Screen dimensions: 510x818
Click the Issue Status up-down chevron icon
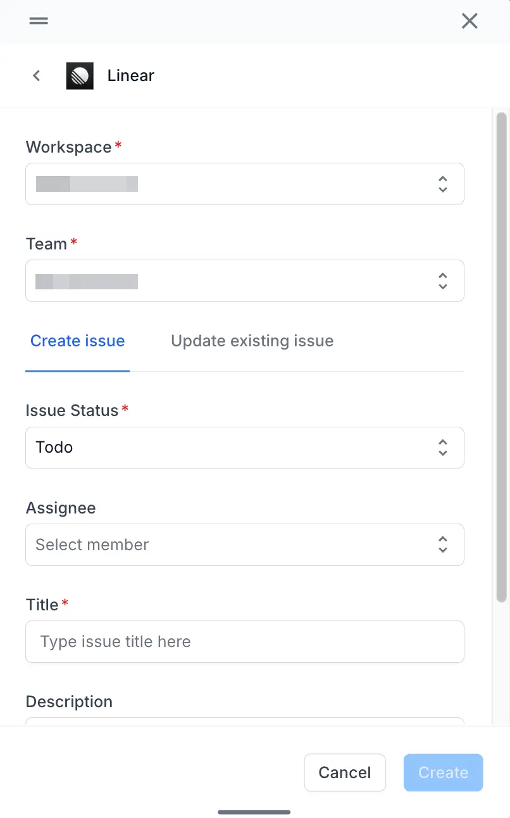[x=443, y=448]
